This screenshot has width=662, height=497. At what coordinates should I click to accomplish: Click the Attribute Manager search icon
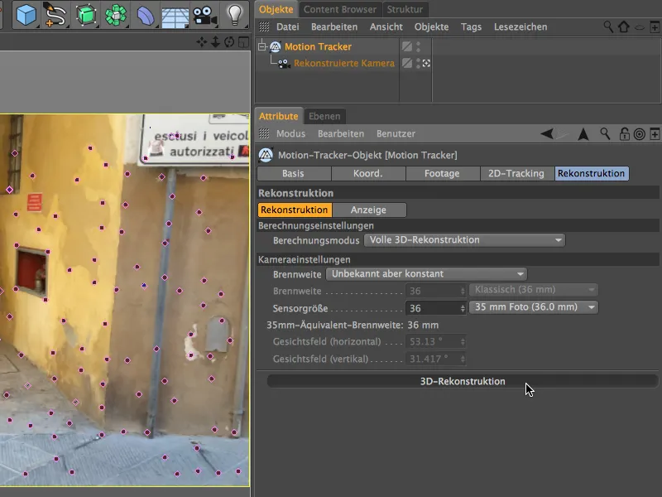[x=605, y=134]
